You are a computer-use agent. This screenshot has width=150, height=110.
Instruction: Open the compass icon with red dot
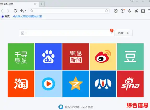click(123, 11)
